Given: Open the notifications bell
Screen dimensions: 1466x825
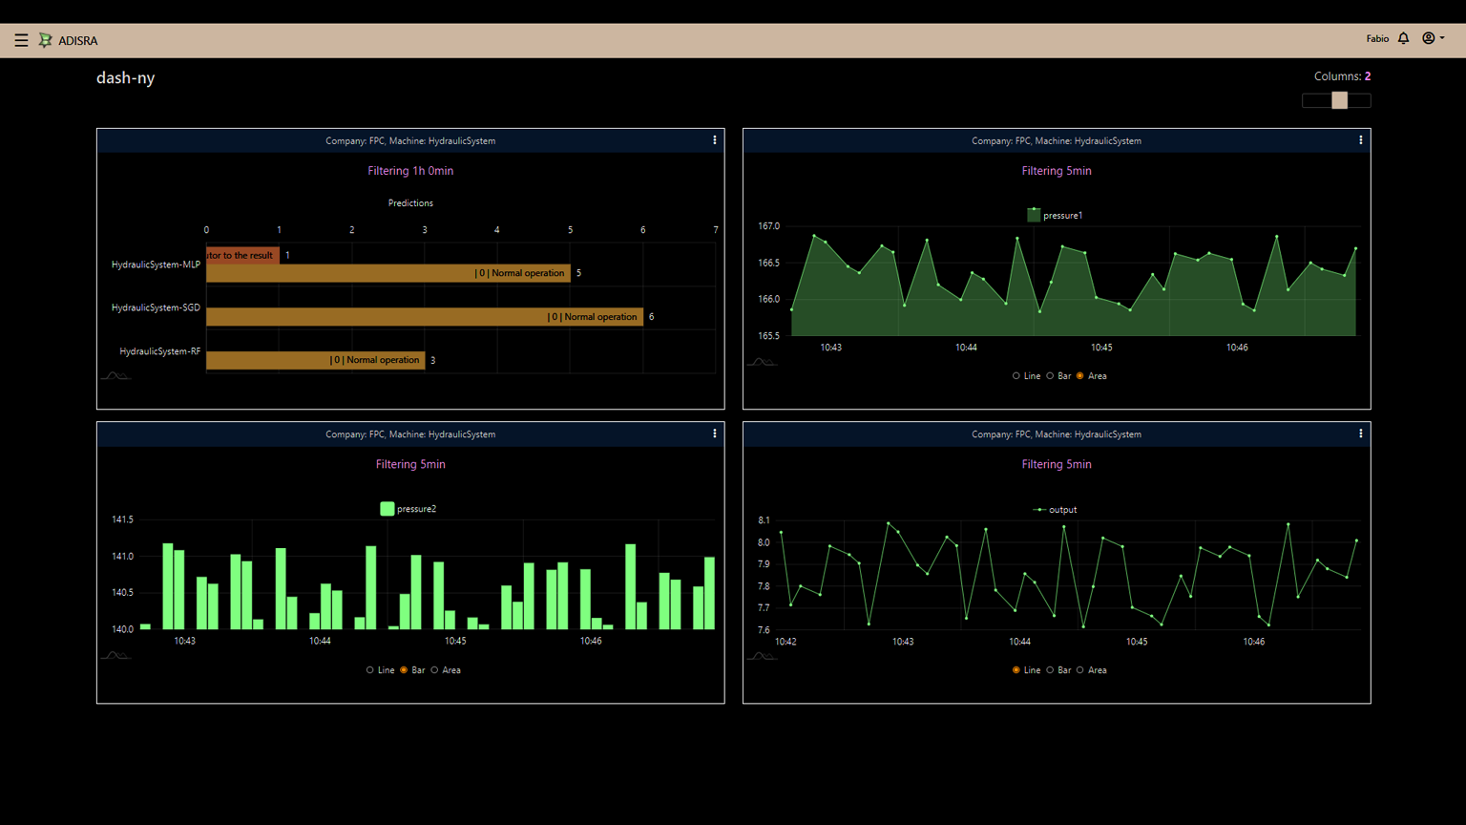Looking at the screenshot, I should click(x=1403, y=39).
